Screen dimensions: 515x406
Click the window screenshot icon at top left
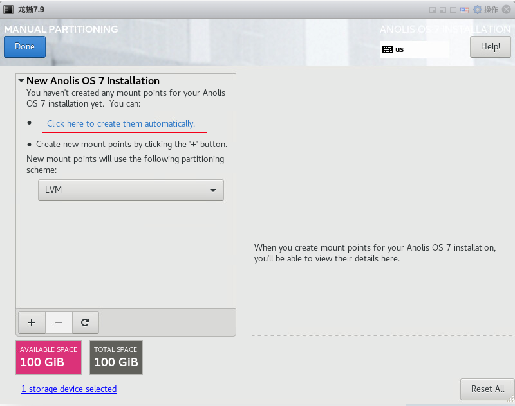(x=8, y=9)
